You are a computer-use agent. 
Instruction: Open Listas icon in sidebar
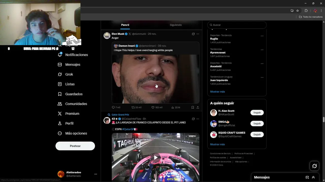pos(60,84)
